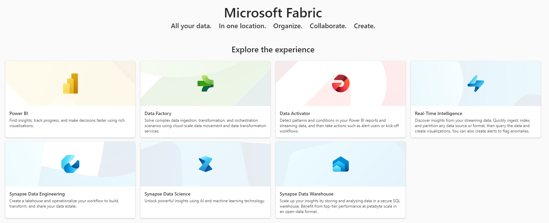The width and height of the screenshot is (549, 223).
Task: Open the Power BI card title
Action: point(19,113)
